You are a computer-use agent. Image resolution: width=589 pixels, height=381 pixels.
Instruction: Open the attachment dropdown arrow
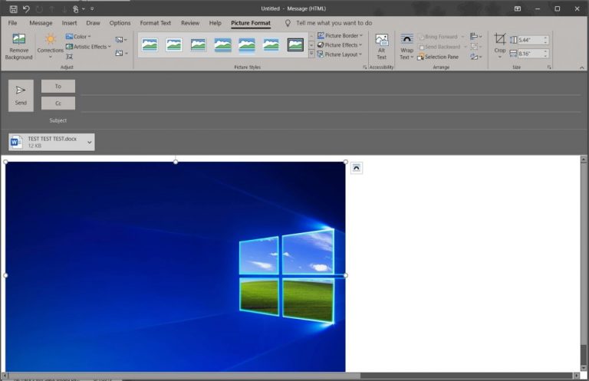click(x=90, y=143)
